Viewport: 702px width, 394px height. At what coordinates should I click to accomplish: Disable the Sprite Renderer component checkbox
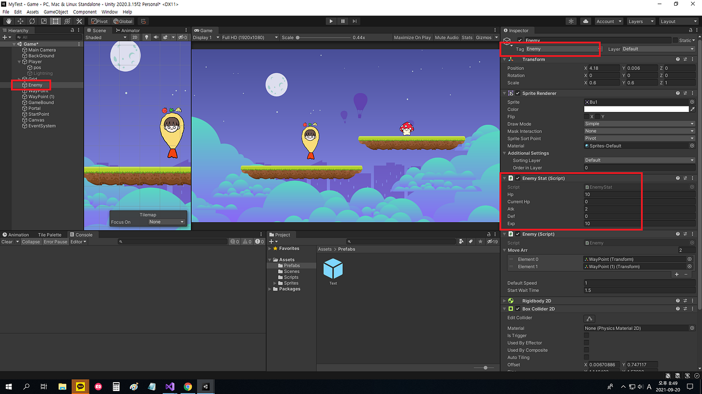518,93
